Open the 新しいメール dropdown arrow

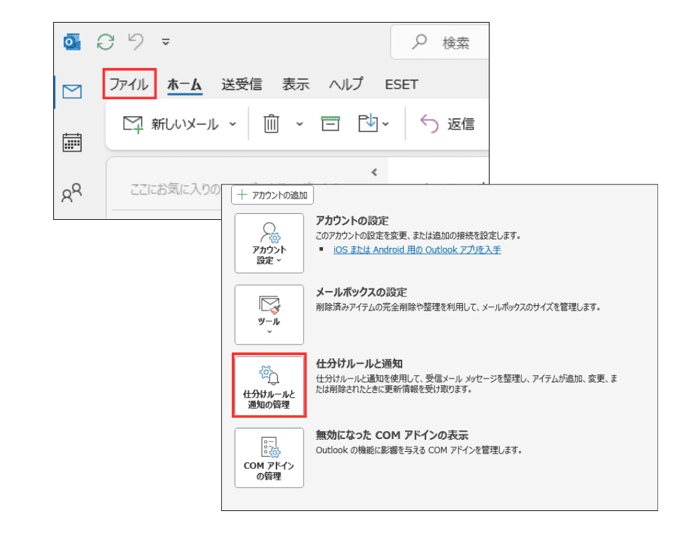coord(232,123)
